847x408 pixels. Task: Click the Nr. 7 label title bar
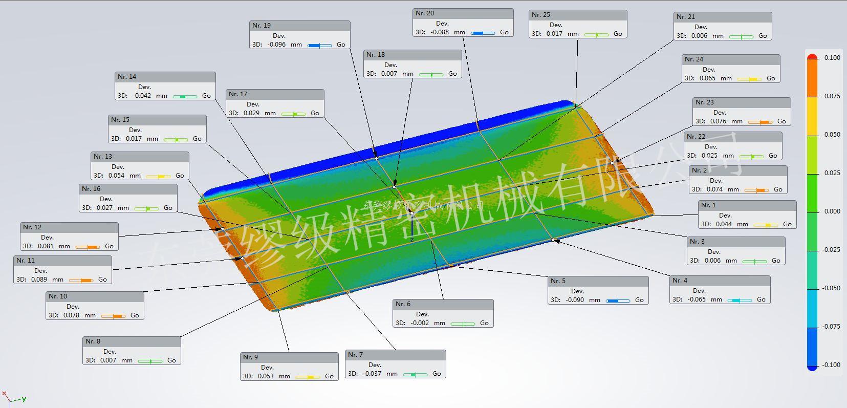(x=395, y=355)
